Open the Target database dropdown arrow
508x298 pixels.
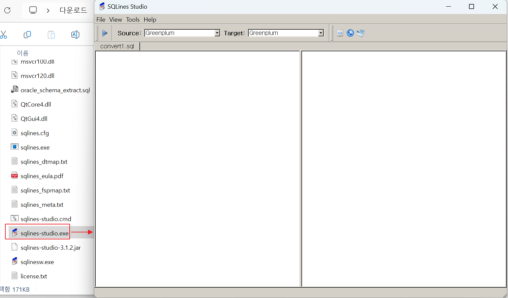point(321,33)
